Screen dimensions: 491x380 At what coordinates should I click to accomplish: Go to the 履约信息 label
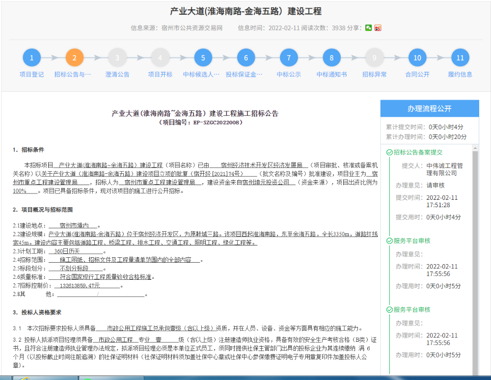coord(460,75)
